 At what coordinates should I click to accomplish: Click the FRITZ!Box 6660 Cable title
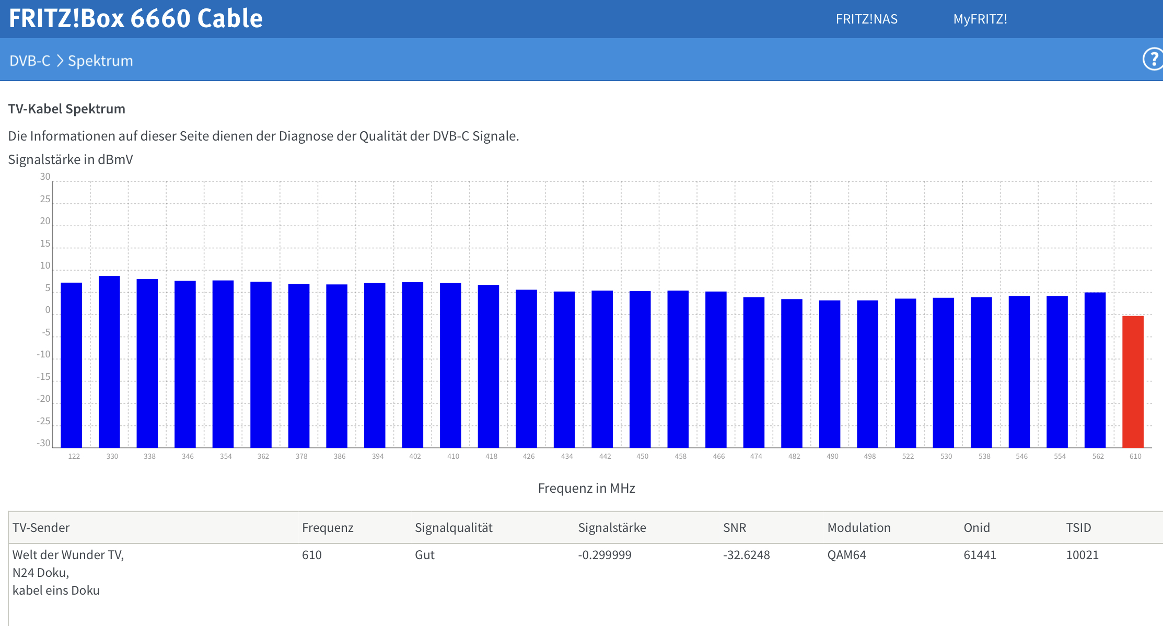pyautogui.click(x=136, y=18)
